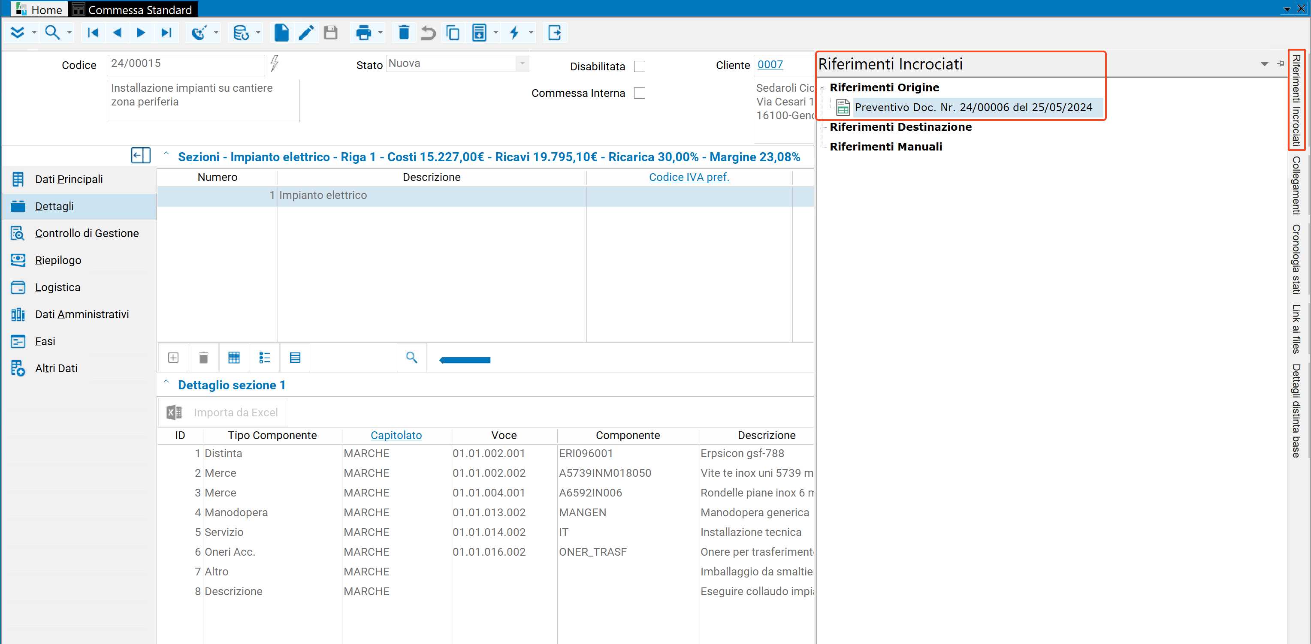Go to the previous record
The width and height of the screenshot is (1311, 644).
tap(118, 33)
